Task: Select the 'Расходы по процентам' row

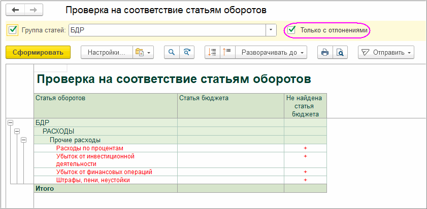Action: 89,148
